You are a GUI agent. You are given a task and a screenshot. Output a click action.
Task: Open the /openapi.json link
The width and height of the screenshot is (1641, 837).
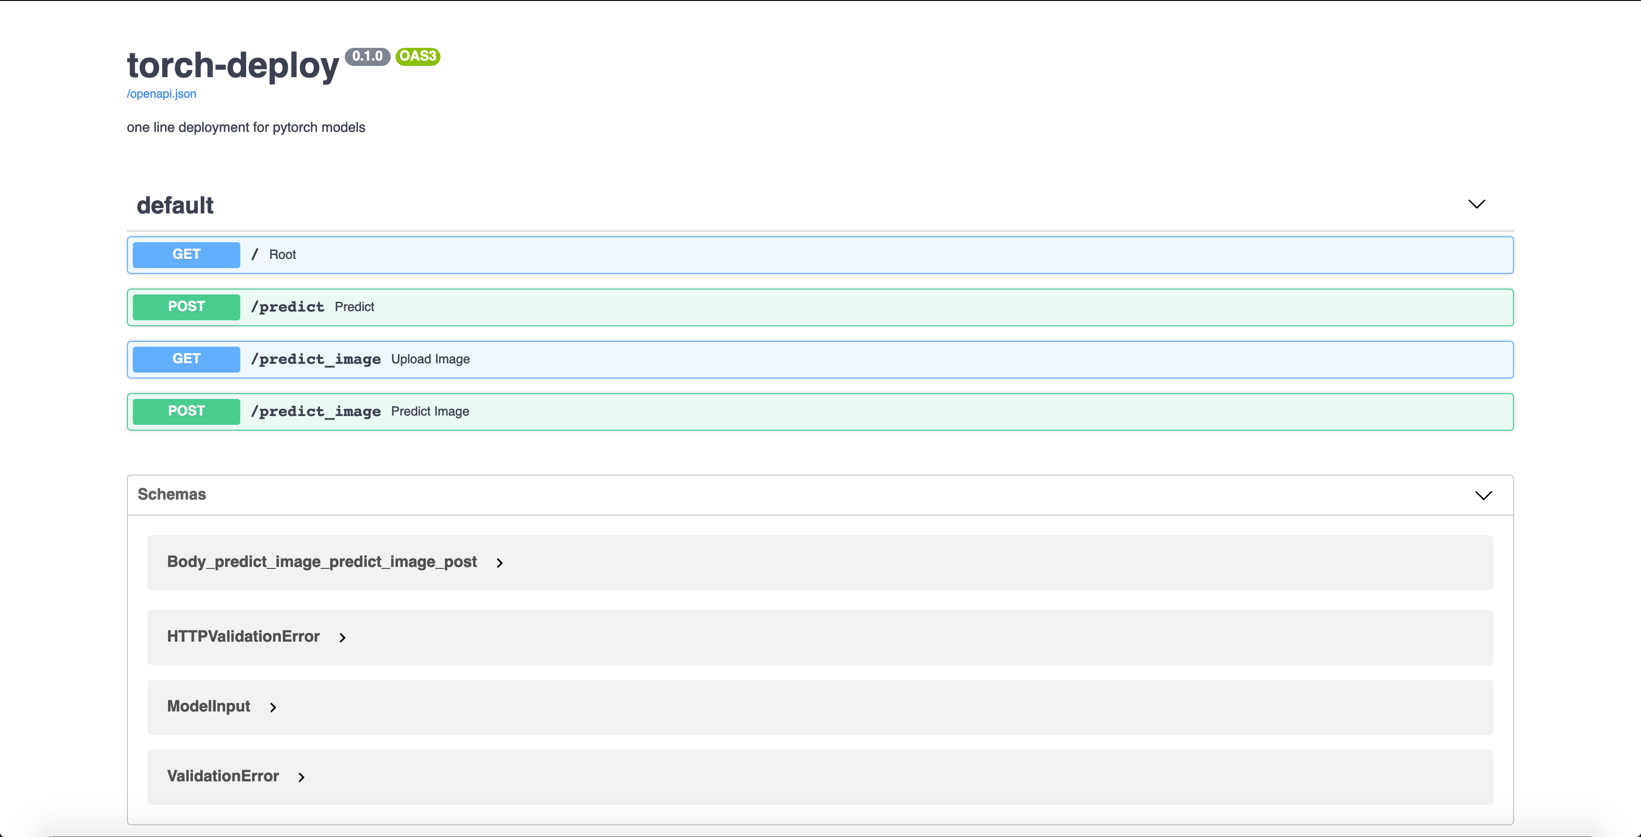(x=161, y=94)
